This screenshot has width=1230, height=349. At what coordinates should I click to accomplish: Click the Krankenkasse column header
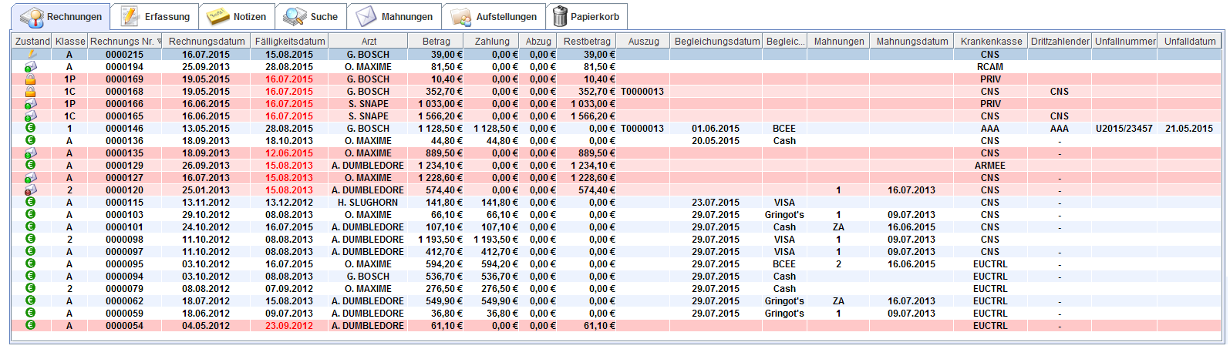coord(990,42)
